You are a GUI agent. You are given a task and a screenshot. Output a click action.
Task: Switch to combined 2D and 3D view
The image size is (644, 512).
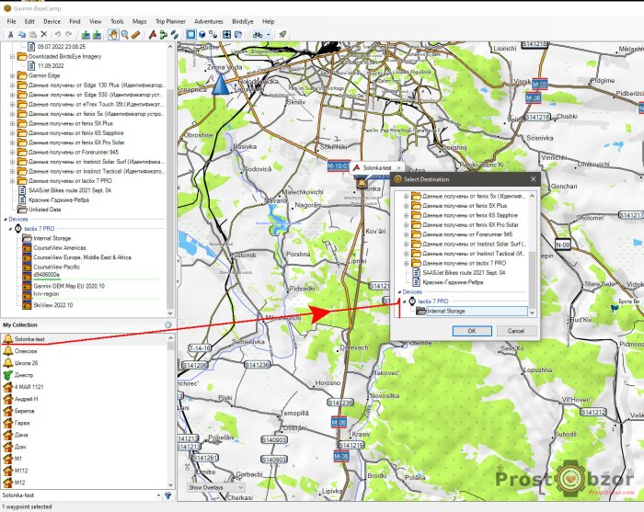[213, 35]
